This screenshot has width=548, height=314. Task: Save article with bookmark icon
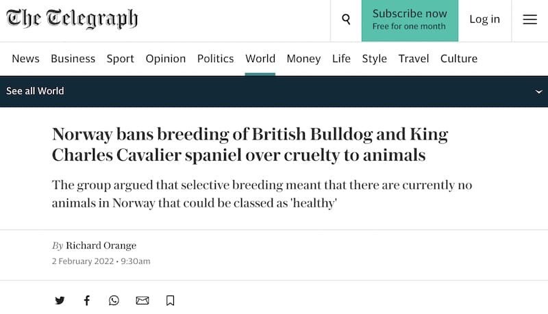point(170,300)
